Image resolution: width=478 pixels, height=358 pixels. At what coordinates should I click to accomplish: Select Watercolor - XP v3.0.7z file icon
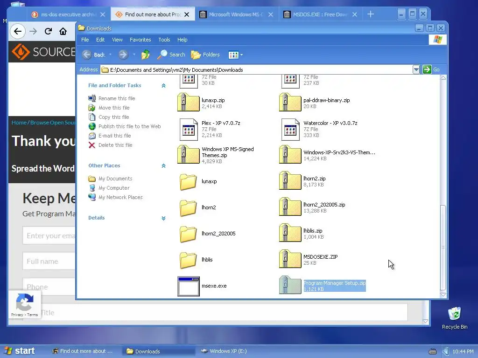290,130
